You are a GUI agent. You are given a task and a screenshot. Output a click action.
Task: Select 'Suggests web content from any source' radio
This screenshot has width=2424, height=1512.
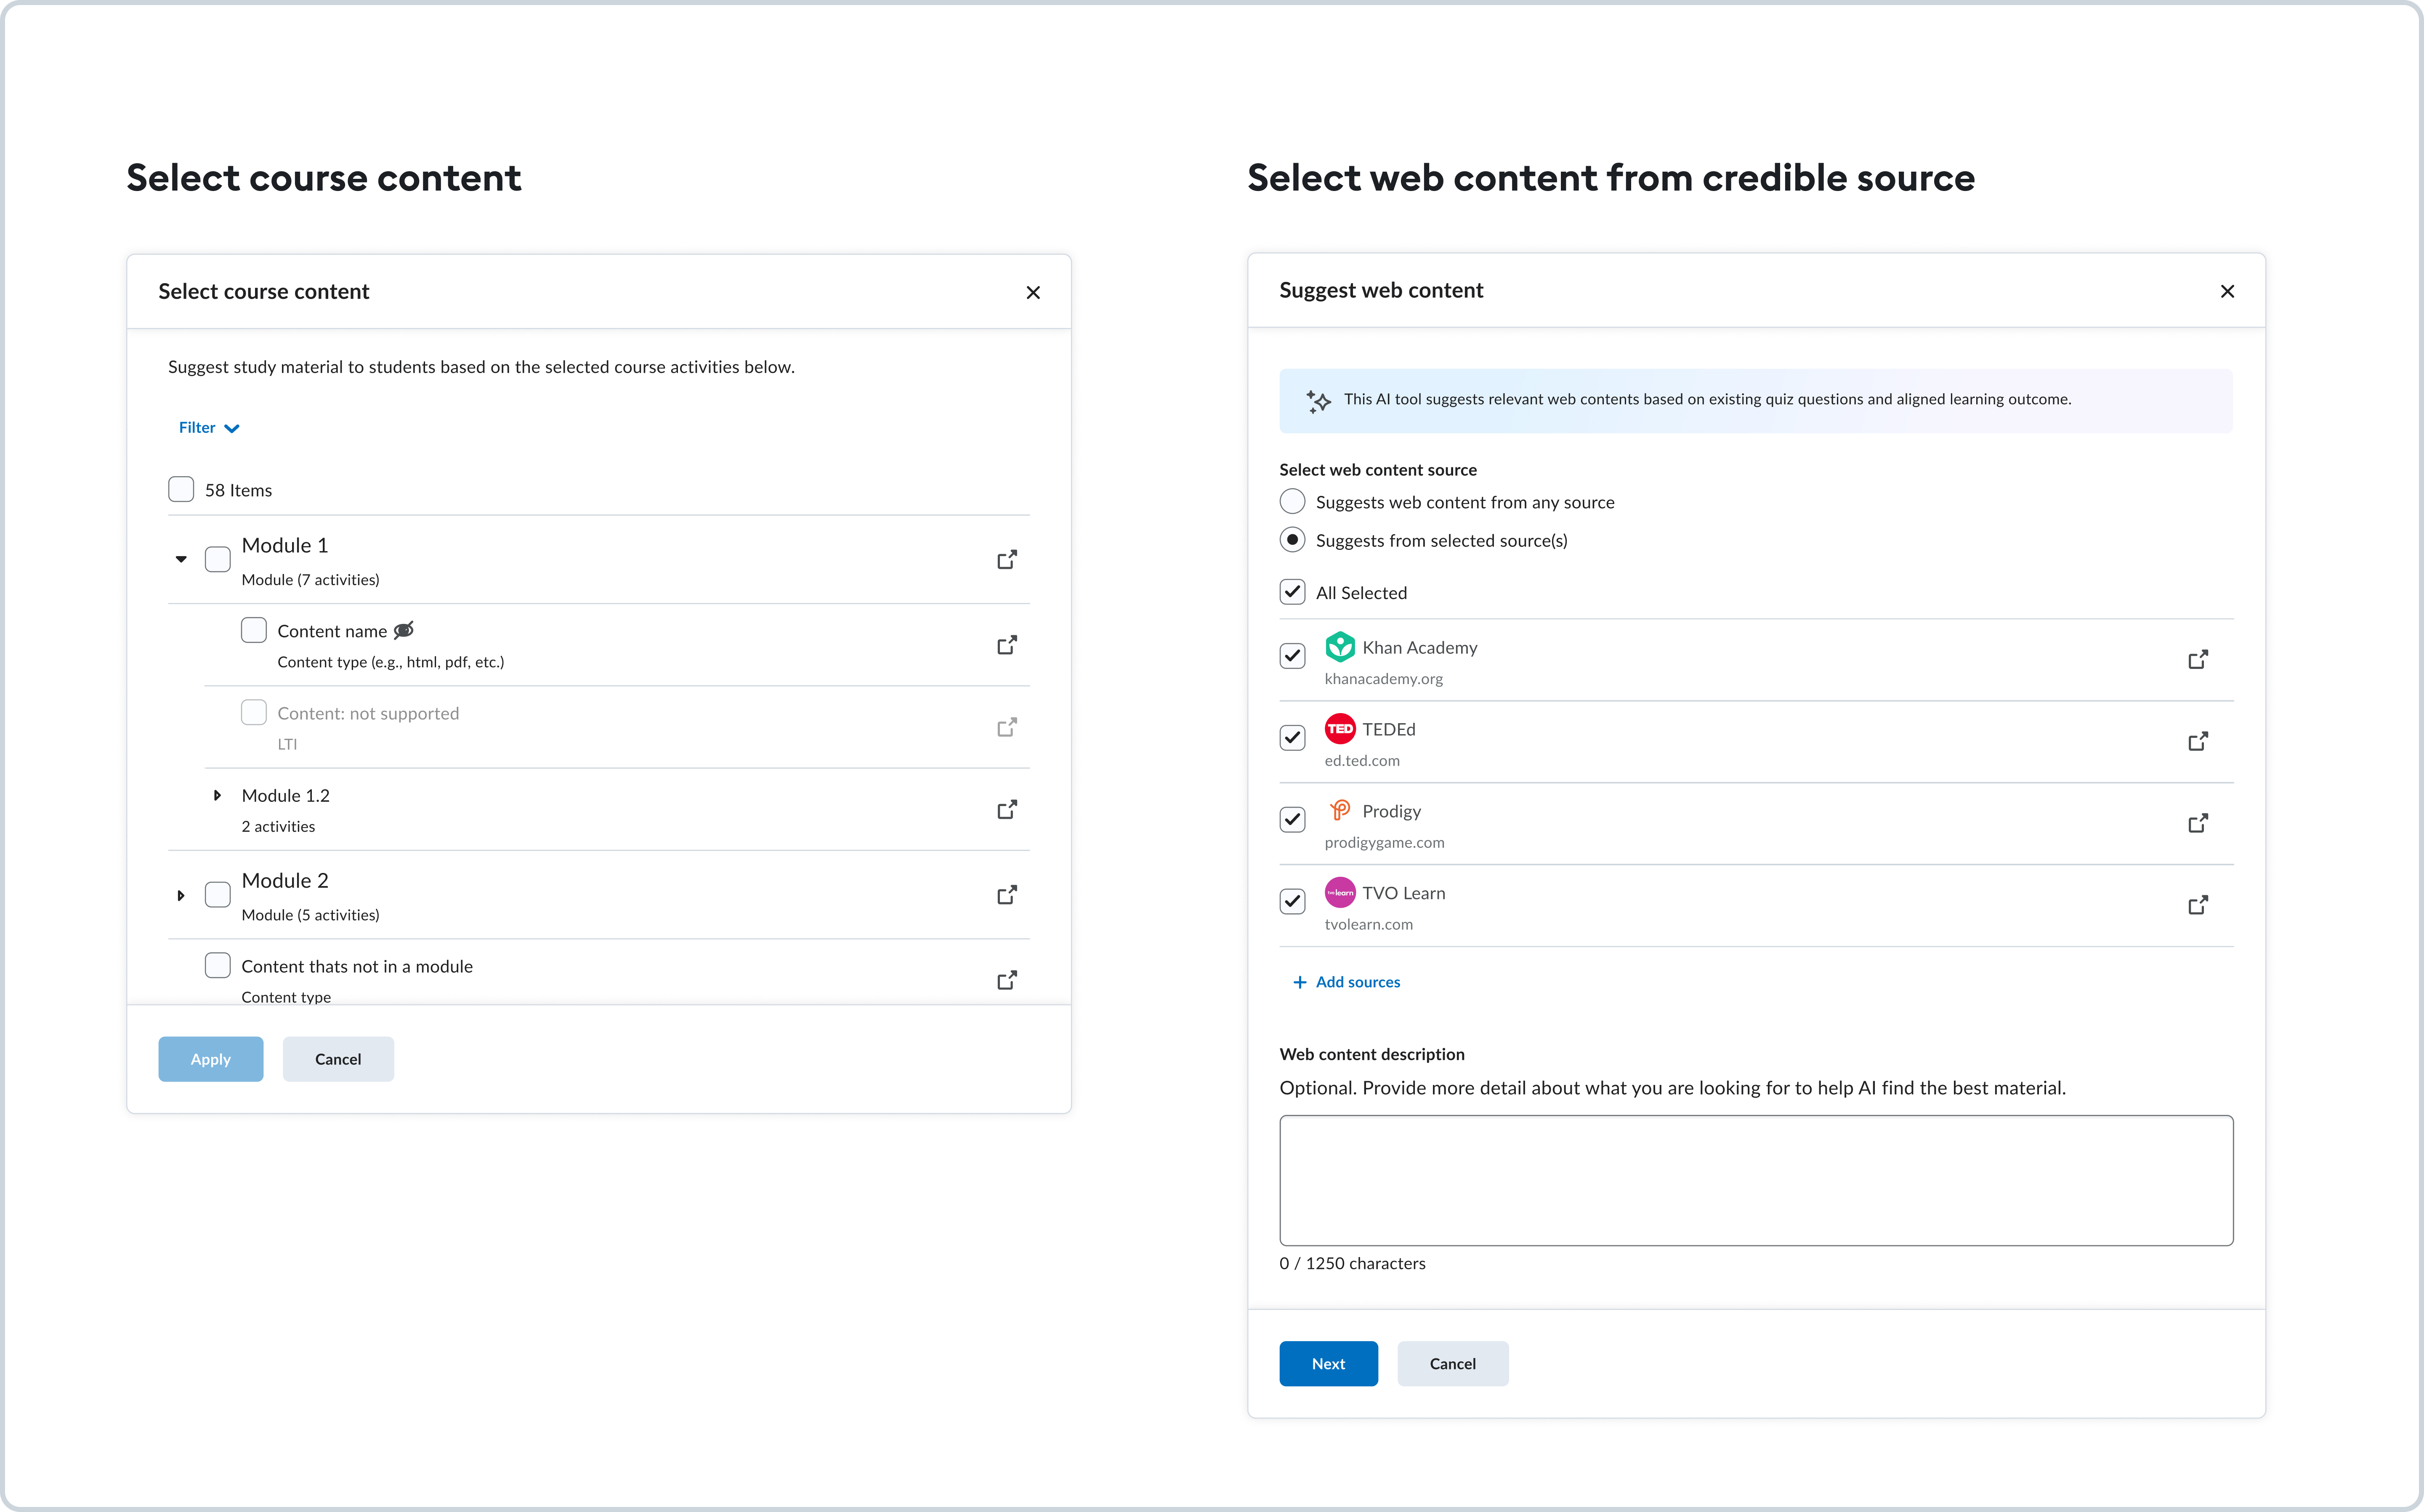tap(1293, 501)
